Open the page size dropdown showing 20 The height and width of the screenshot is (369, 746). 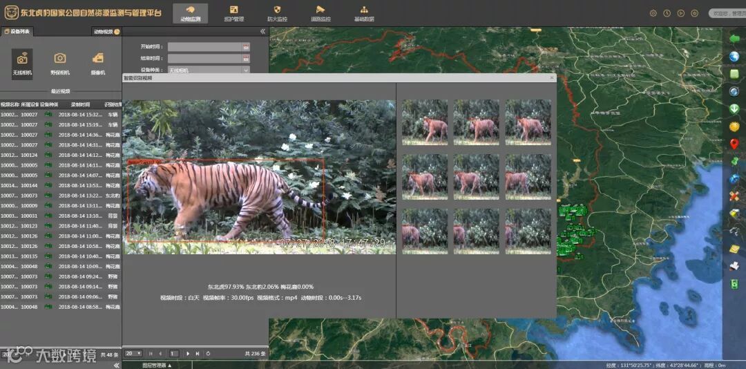coord(133,353)
